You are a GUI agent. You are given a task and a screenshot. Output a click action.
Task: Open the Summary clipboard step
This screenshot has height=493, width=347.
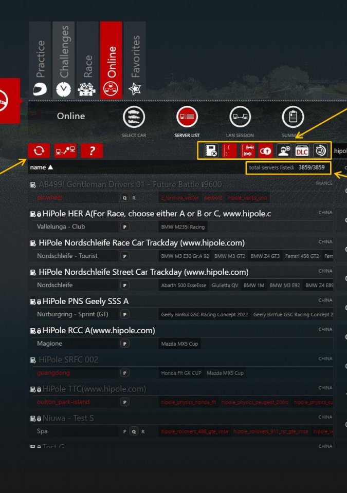click(x=293, y=117)
